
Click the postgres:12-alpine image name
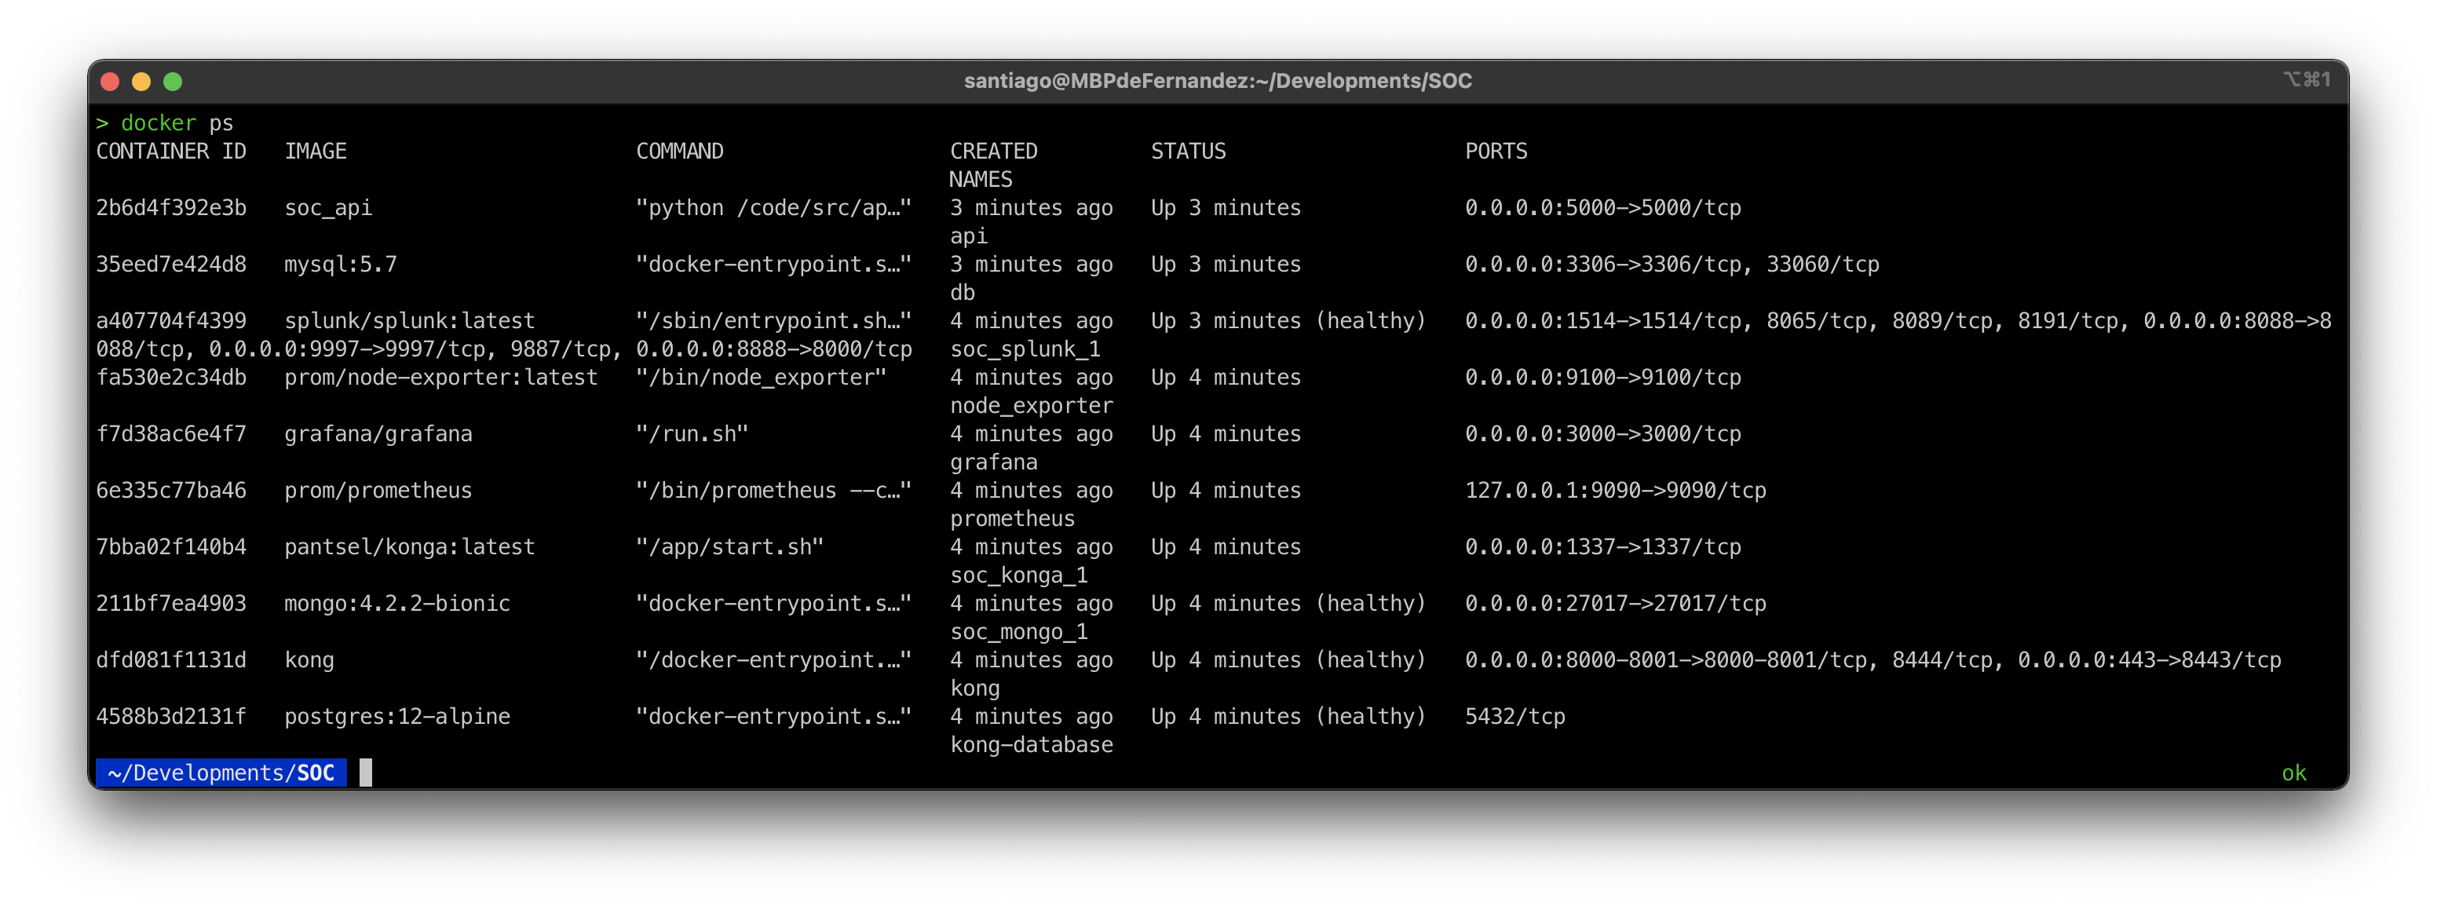396,717
